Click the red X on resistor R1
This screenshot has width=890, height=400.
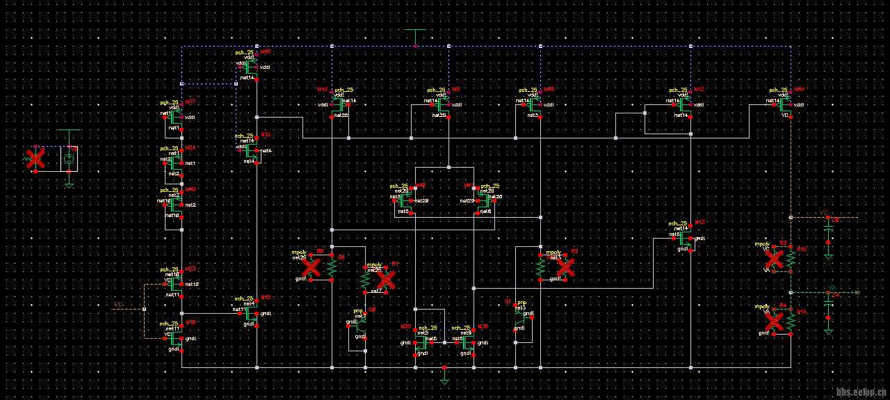[x=385, y=280]
